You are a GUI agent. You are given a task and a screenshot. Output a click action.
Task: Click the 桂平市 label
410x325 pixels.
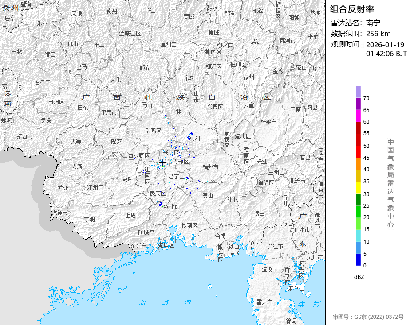point(268,122)
